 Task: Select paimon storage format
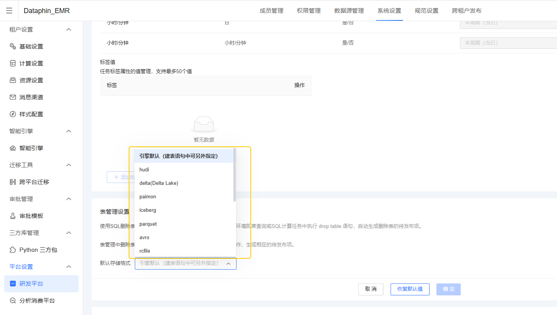pyautogui.click(x=184, y=196)
